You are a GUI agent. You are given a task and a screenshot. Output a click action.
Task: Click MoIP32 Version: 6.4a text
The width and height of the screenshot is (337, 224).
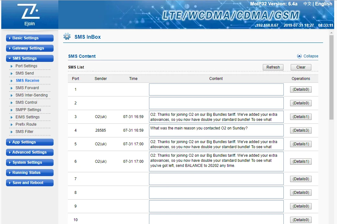coord(274,4)
